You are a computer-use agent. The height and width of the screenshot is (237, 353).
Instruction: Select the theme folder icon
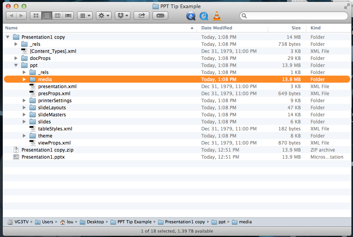pyautogui.click(x=33, y=136)
